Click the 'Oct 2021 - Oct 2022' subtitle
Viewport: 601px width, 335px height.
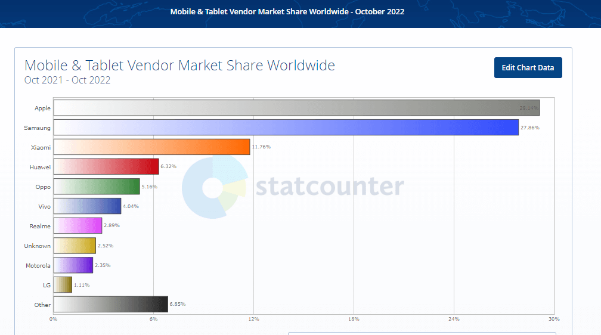(67, 80)
